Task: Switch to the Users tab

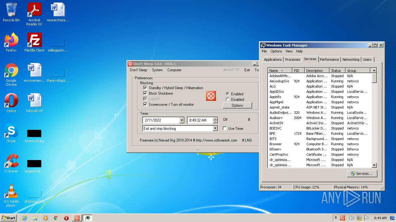Action: (x=367, y=60)
